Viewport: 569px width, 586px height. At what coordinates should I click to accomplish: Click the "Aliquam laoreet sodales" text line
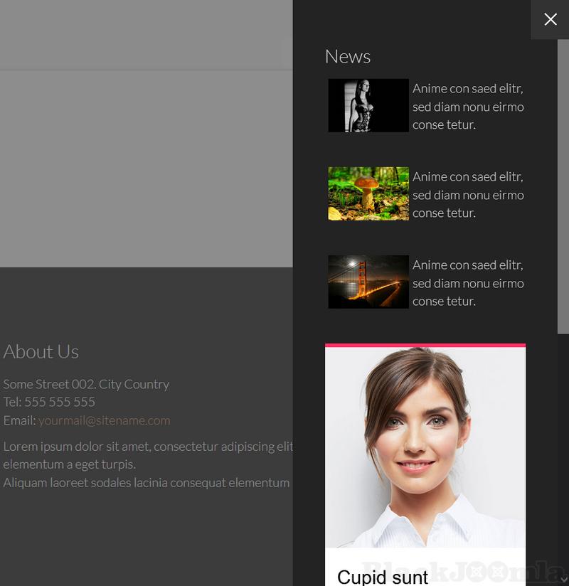click(146, 482)
